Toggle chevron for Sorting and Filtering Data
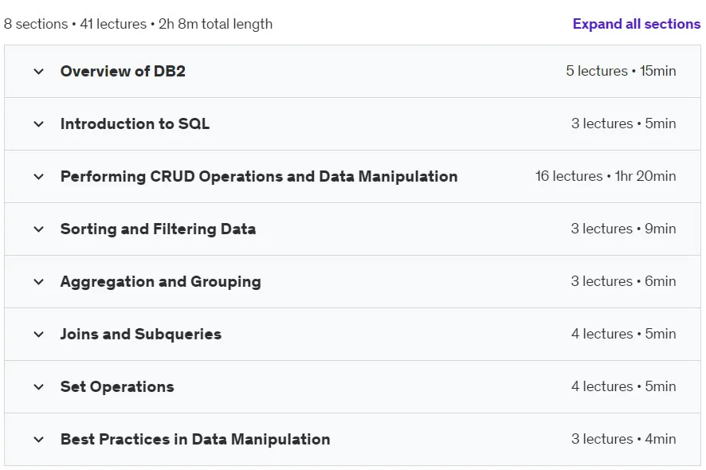 tap(39, 229)
